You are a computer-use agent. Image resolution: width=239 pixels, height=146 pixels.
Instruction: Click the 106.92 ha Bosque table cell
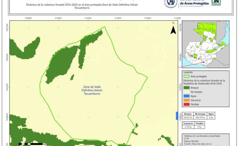tap(187, 117)
